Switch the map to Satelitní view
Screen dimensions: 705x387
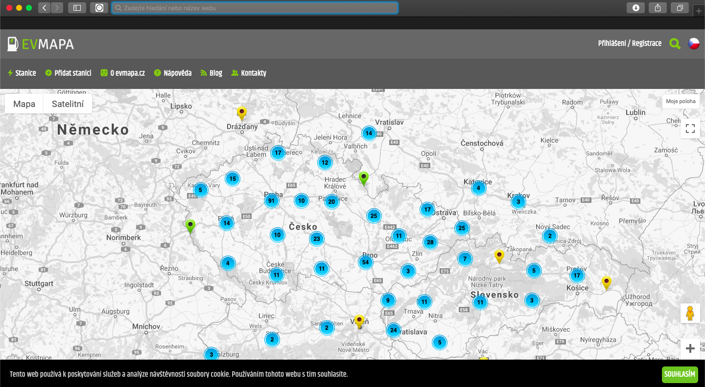click(68, 104)
